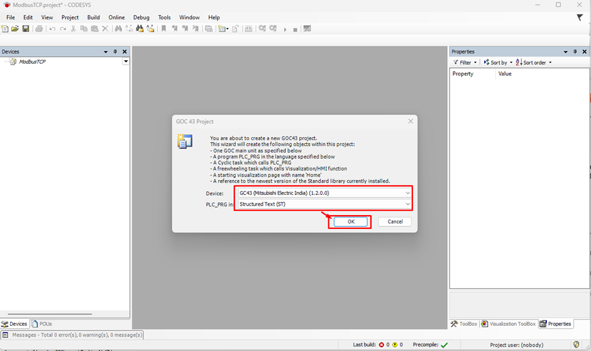
Task: Save the project with the floppy disk icon
Action: pyautogui.click(x=26, y=29)
